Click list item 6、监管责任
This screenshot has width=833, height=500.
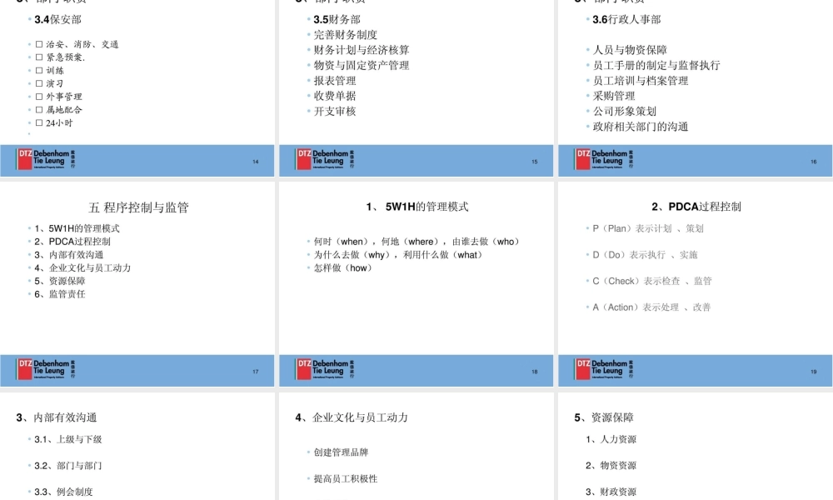[59, 294]
